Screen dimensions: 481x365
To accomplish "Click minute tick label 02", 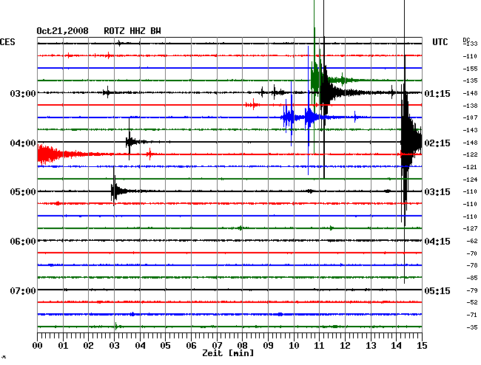I will pos(88,346).
